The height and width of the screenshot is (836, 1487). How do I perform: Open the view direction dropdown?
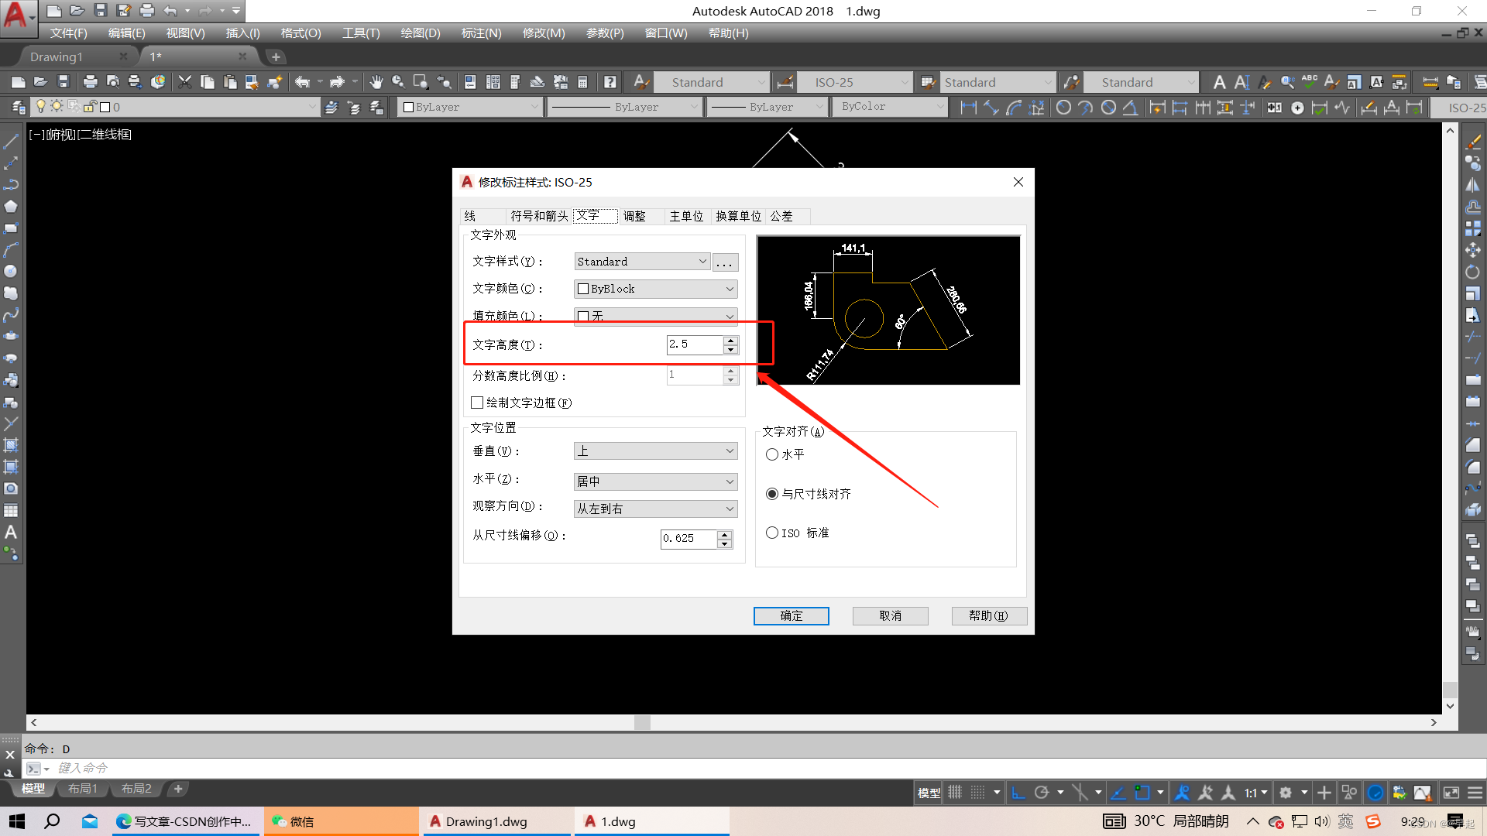click(655, 509)
